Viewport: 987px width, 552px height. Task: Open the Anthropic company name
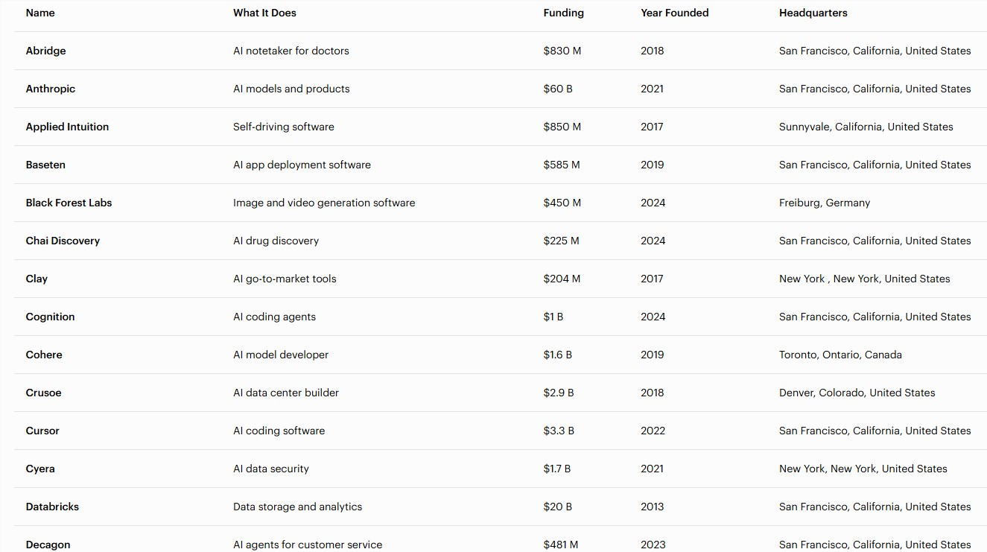tap(50, 89)
